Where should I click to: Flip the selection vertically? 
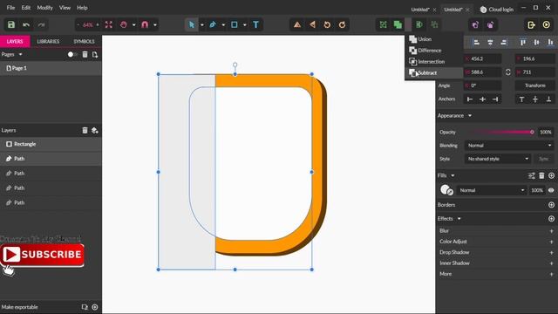[x=297, y=24]
